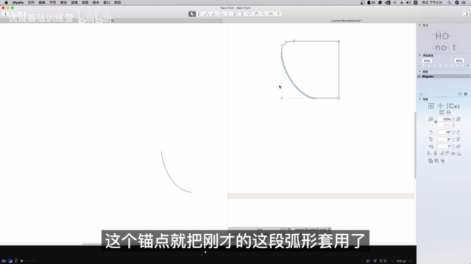Open the 字符 menu

click(53, 2)
